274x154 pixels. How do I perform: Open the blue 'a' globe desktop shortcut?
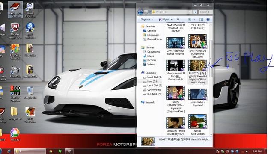30,30
